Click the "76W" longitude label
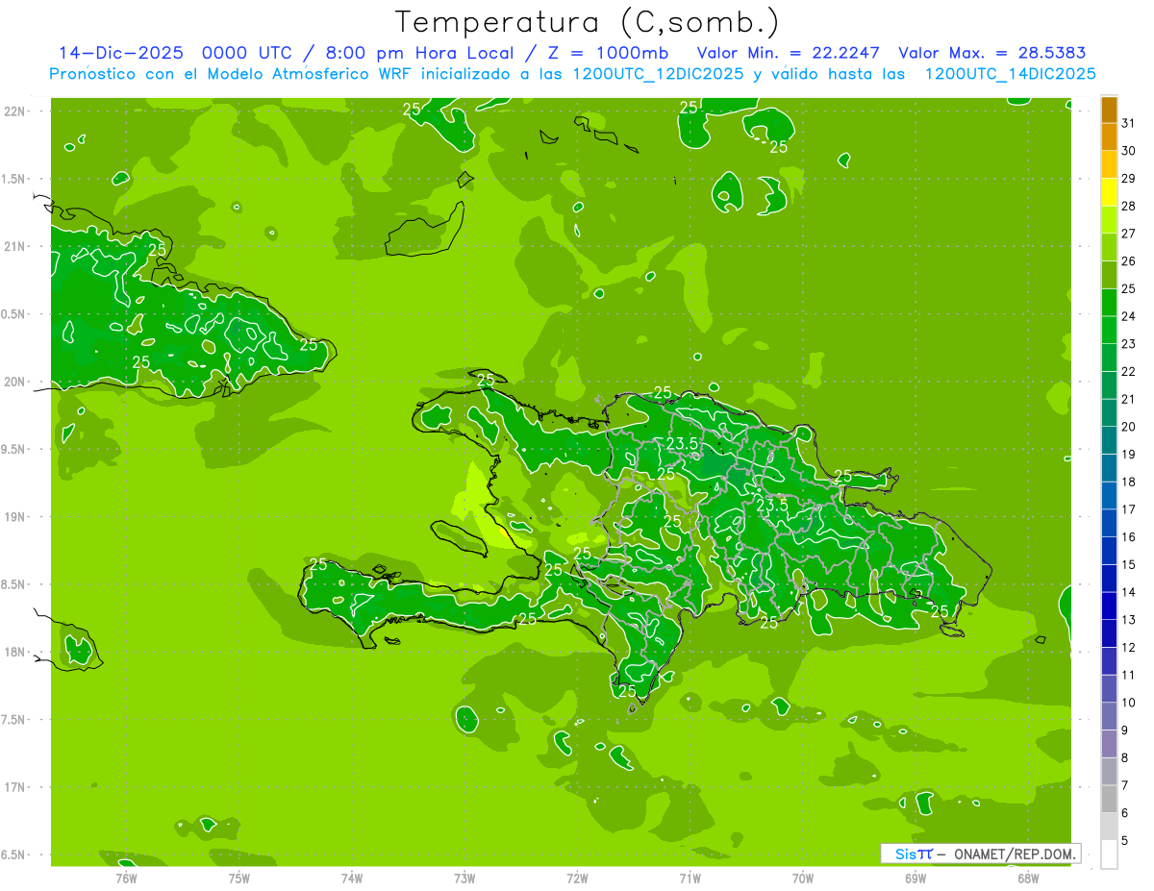This screenshot has width=1154, height=891. 126,878
